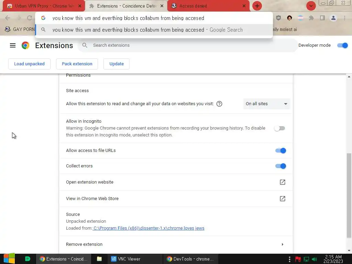Click the address bar typed text
Image resolution: width=352 pixels, height=264 pixels.
pos(128,18)
